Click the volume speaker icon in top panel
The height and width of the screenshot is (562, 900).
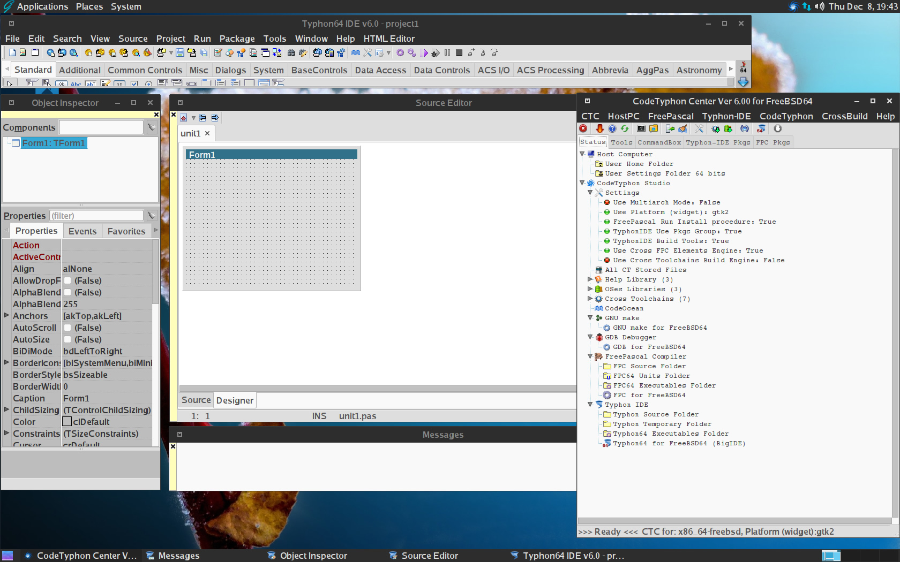pyautogui.click(x=819, y=6)
